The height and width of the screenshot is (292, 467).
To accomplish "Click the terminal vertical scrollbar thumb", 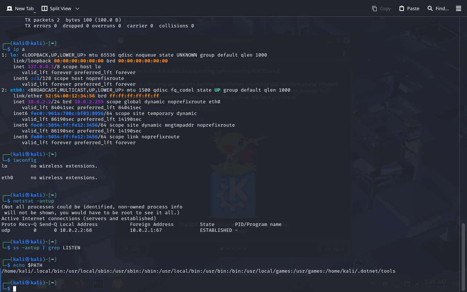I will point(464,255).
